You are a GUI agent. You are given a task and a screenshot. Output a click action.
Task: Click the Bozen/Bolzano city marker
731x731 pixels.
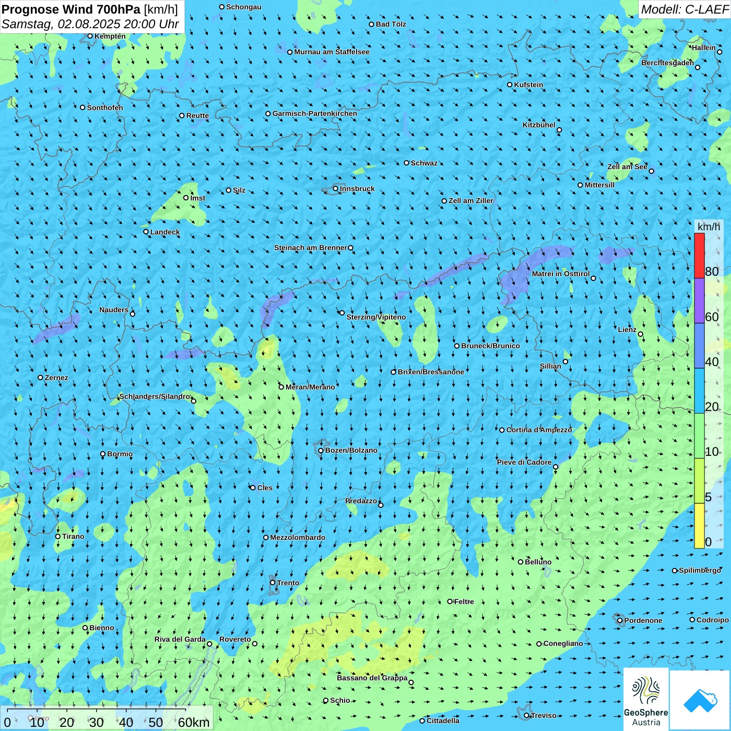tap(321, 451)
